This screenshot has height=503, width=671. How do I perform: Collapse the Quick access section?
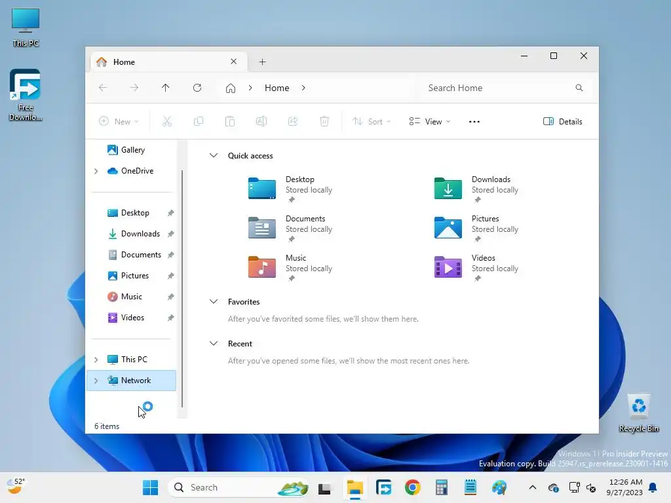214,156
